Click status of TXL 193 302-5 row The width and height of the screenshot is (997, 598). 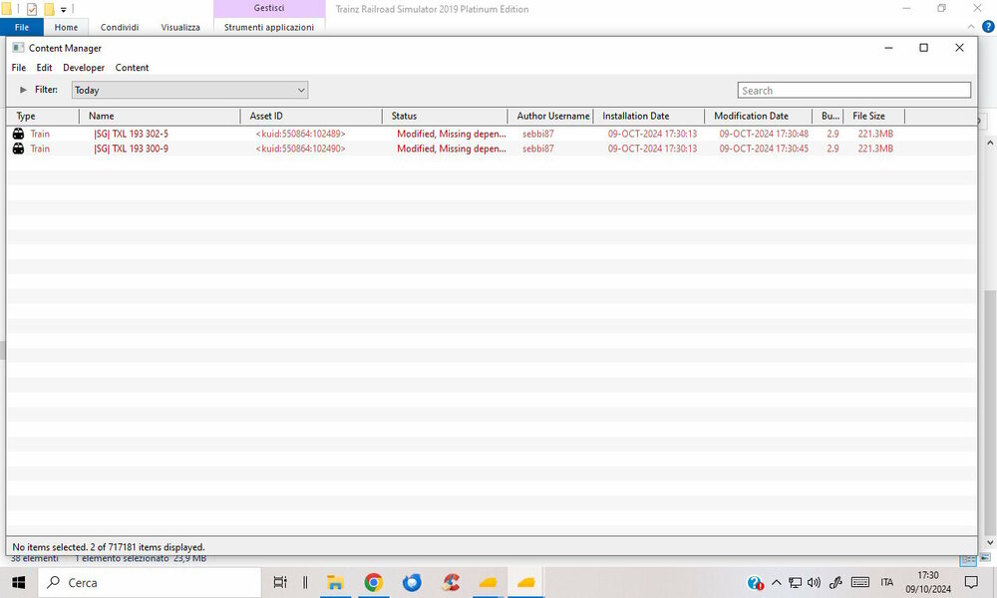click(x=452, y=134)
